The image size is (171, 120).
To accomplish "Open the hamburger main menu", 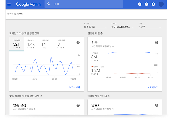I will [x=9, y=4].
